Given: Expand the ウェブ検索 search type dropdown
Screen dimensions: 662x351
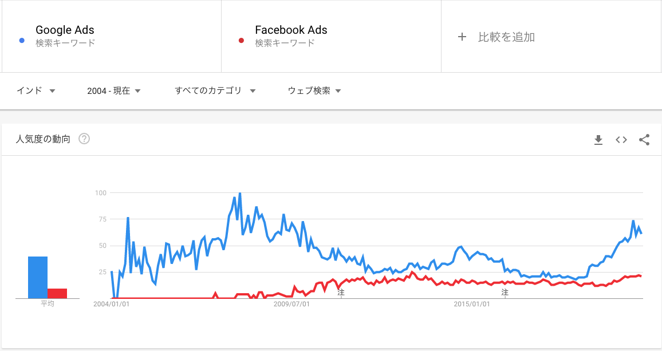Looking at the screenshot, I should 314,90.
